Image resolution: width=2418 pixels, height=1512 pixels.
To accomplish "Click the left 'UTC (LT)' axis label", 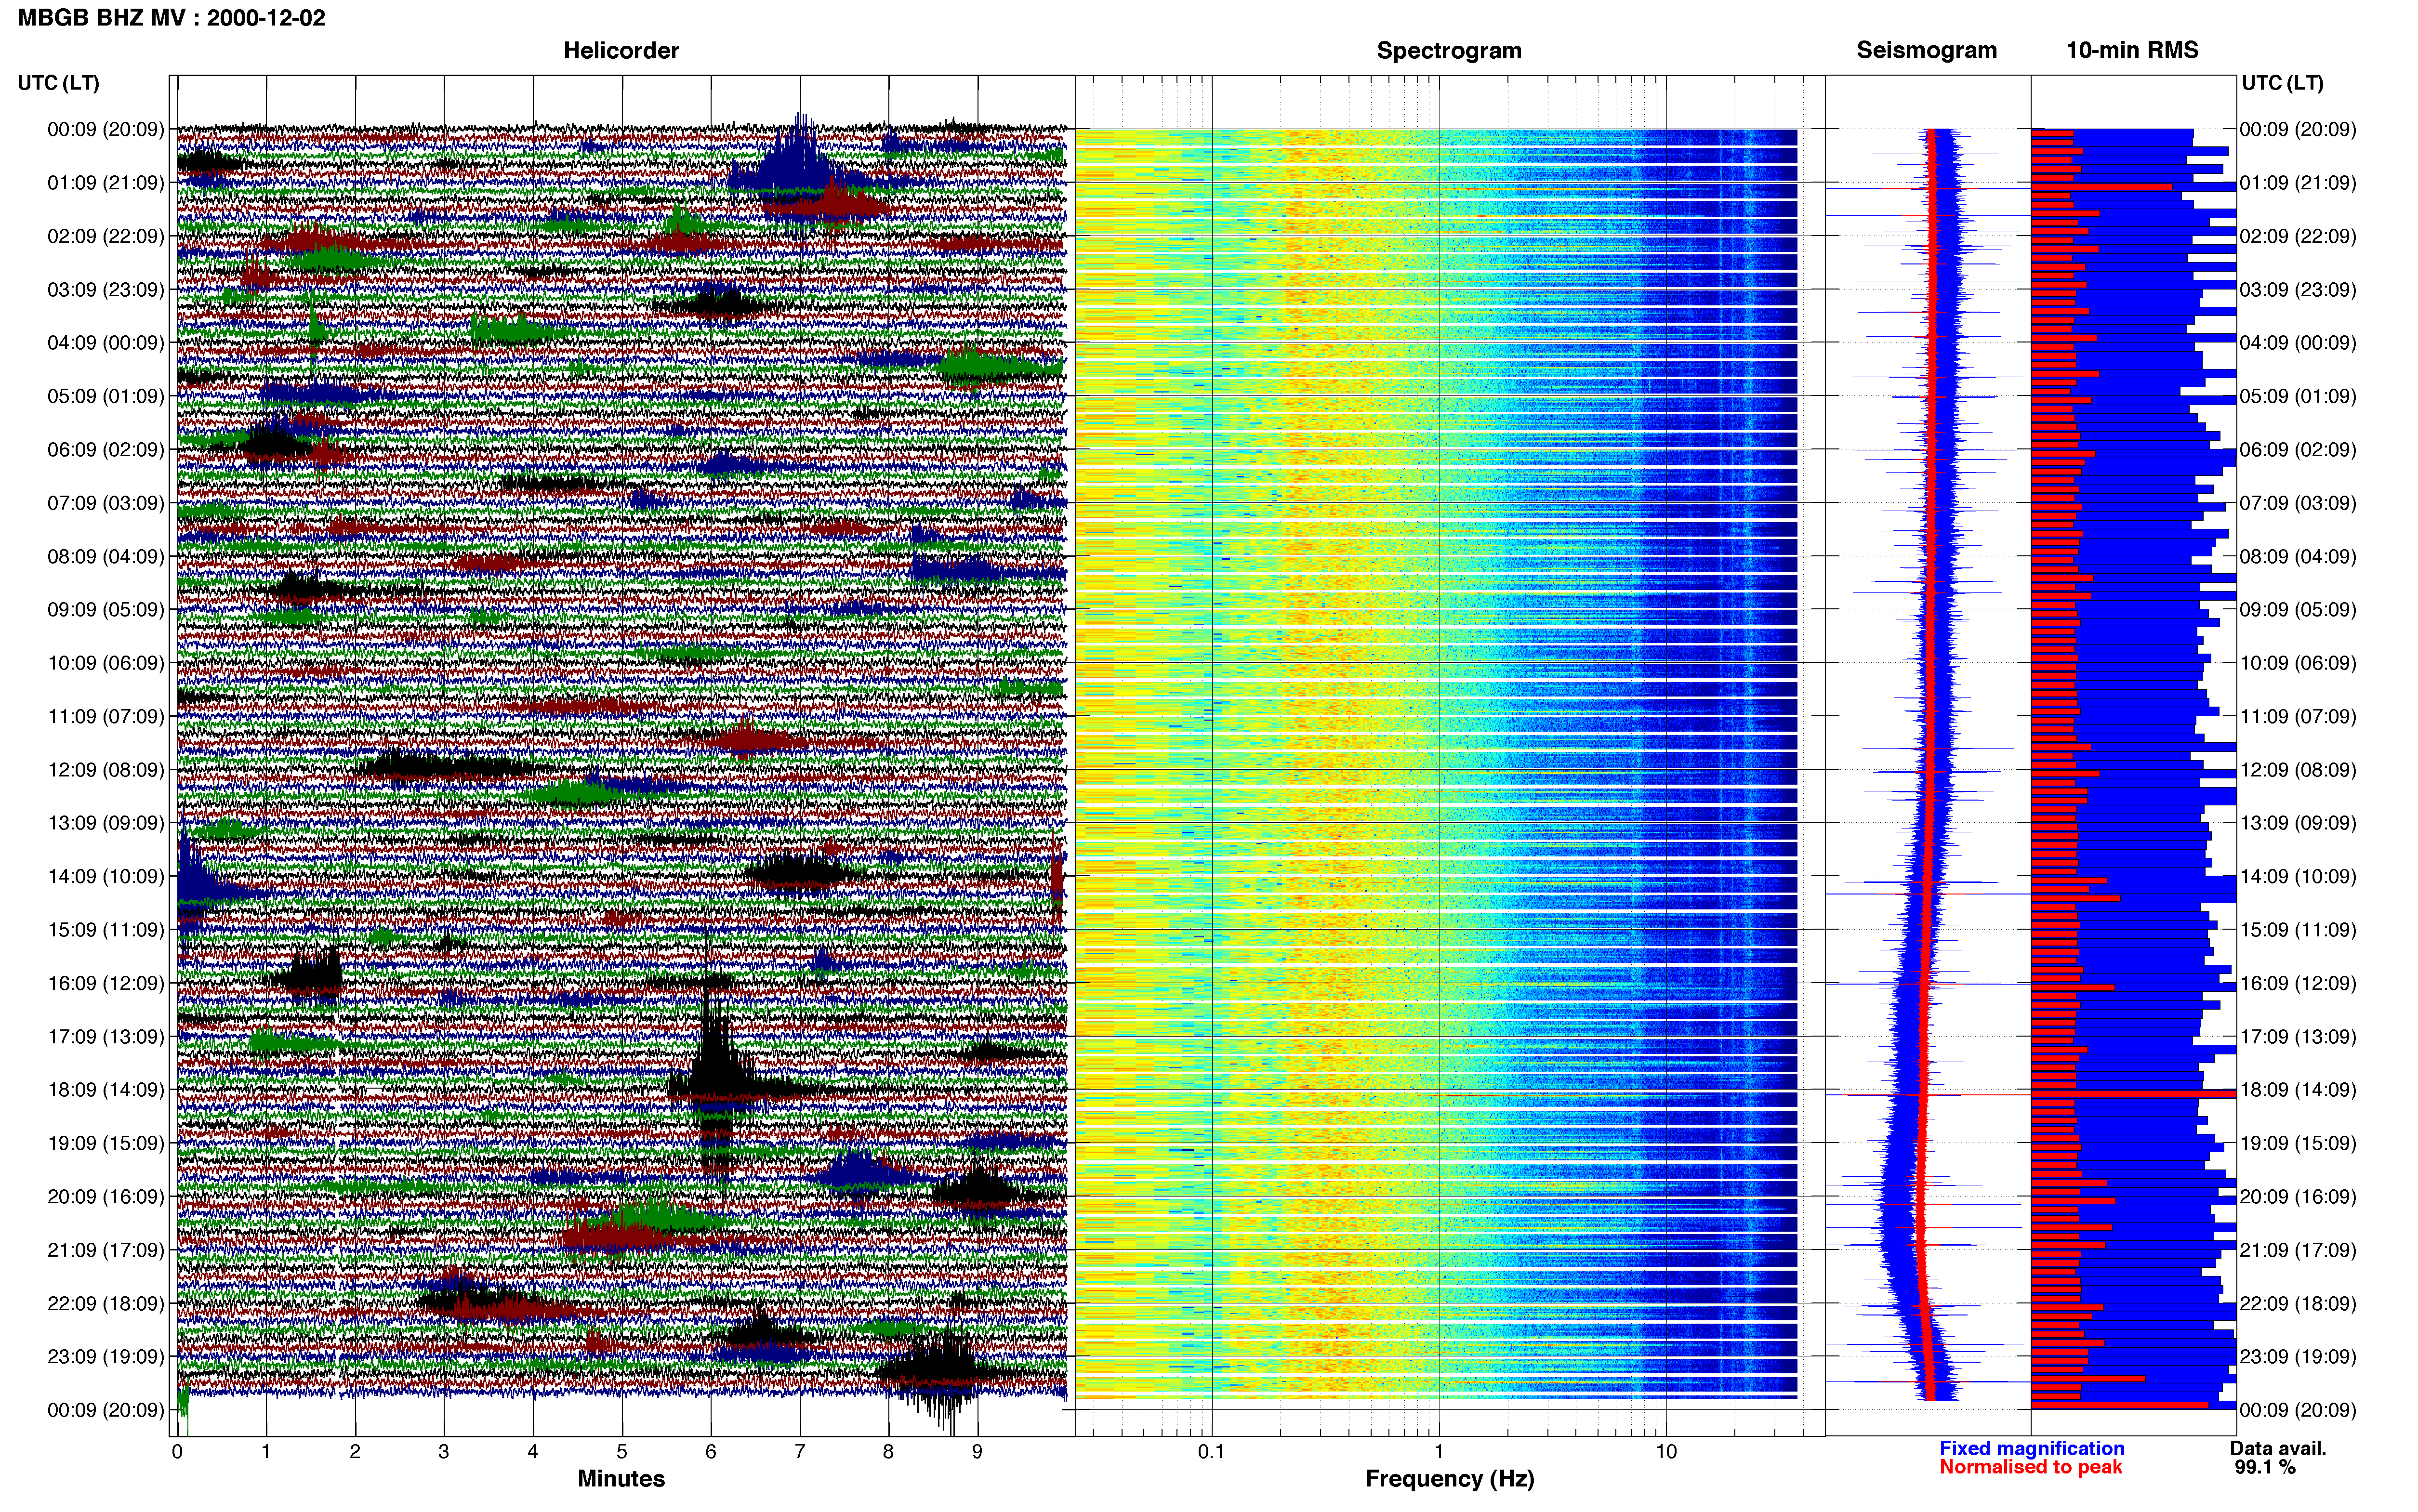I will [x=59, y=83].
